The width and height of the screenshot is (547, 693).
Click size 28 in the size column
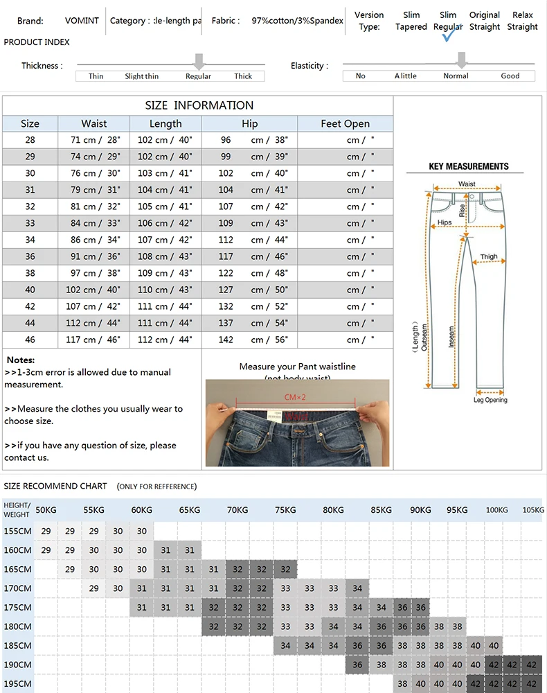tap(30, 140)
